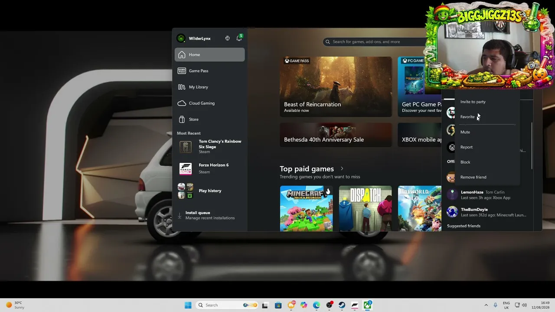The height and width of the screenshot is (312, 555).
Task: Open the Get PC Game Pass banner
Action: (420, 87)
